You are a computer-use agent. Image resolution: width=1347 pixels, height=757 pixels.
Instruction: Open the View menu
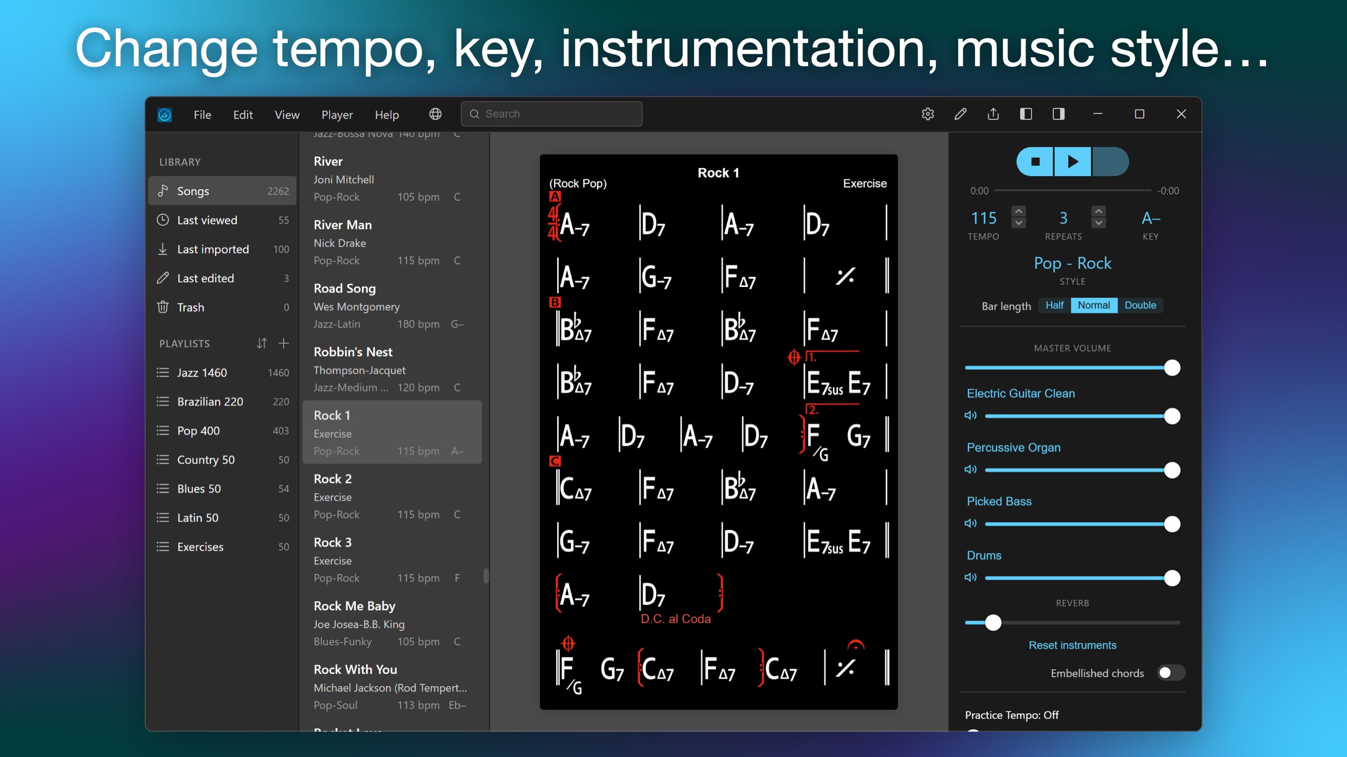287,115
